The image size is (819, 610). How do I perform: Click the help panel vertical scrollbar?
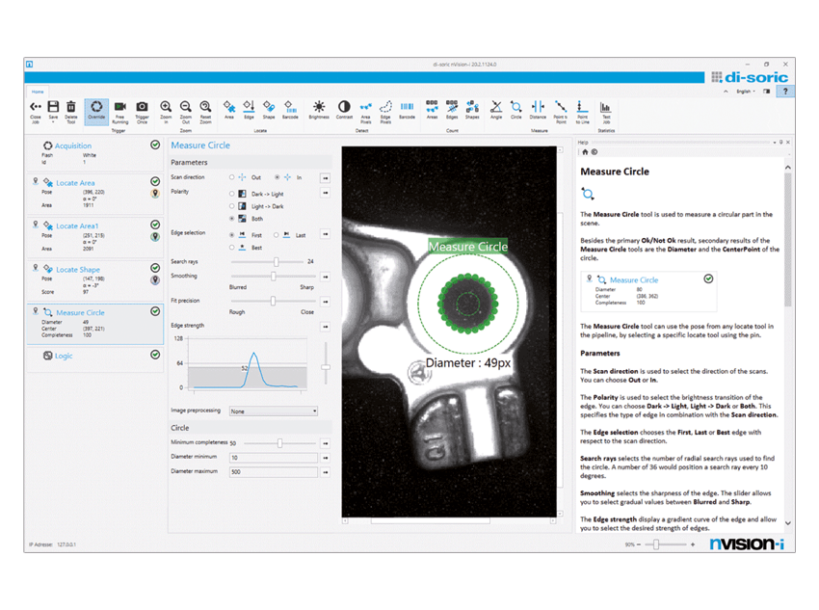[787, 240]
